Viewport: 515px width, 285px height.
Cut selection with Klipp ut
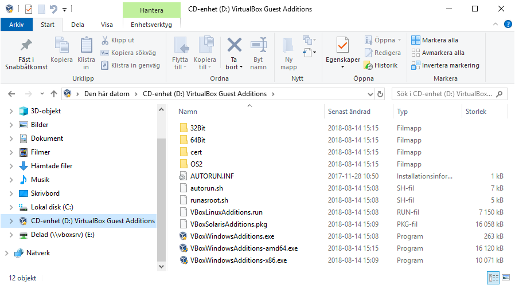click(118, 40)
